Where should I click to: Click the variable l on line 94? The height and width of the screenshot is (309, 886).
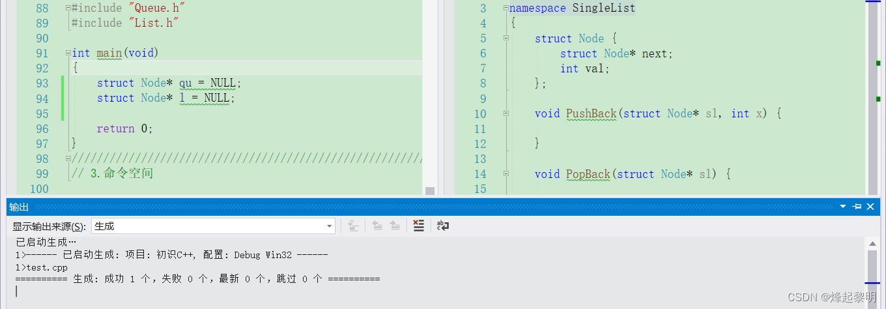tap(182, 98)
